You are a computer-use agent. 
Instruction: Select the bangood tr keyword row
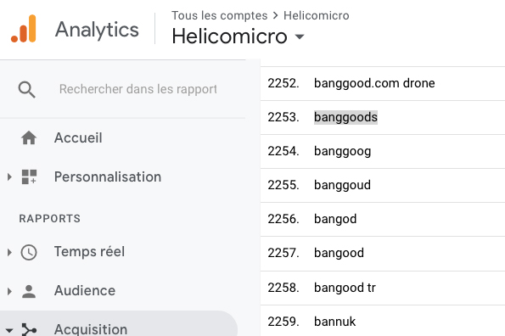383,288
